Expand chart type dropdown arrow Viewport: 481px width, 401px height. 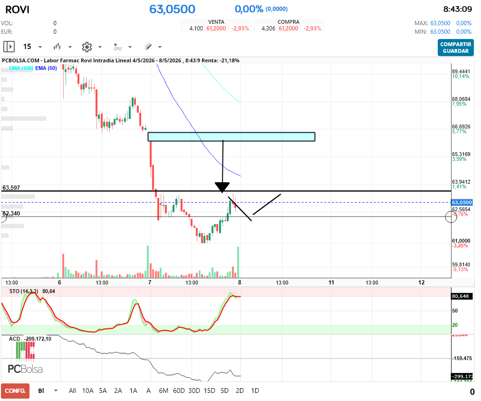70,47
